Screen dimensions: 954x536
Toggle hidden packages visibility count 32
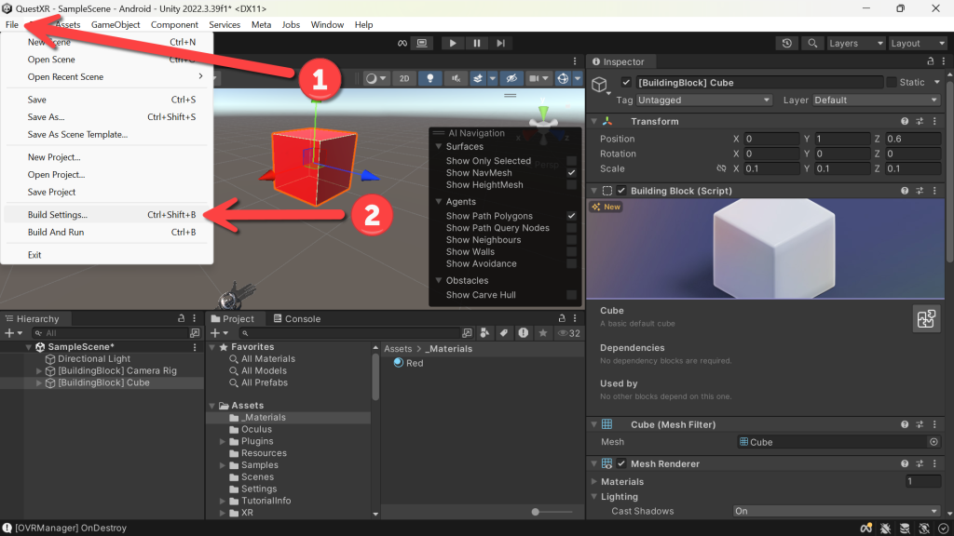pyautogui.click(x=569, y=333)
